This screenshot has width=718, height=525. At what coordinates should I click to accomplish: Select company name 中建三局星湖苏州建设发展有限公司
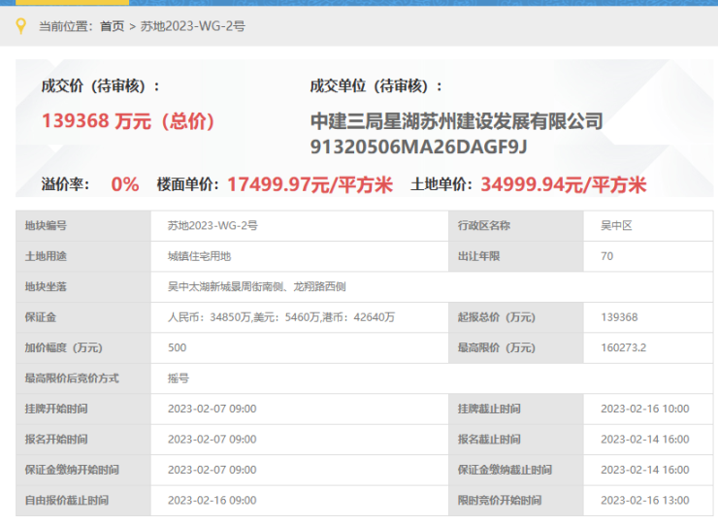457,121
